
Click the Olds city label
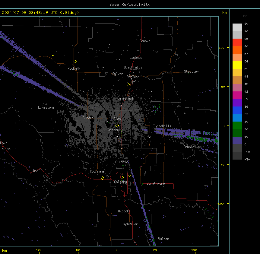point(117,119)
